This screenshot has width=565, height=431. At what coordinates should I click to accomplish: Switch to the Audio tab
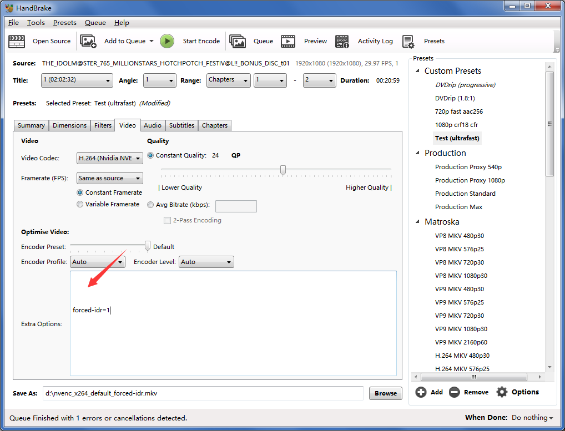pos(152,125)
